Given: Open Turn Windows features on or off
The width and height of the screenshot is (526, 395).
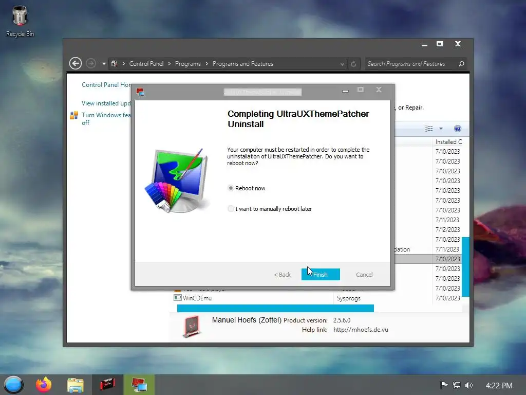Looking at the screenshot, I should [106, 119].
